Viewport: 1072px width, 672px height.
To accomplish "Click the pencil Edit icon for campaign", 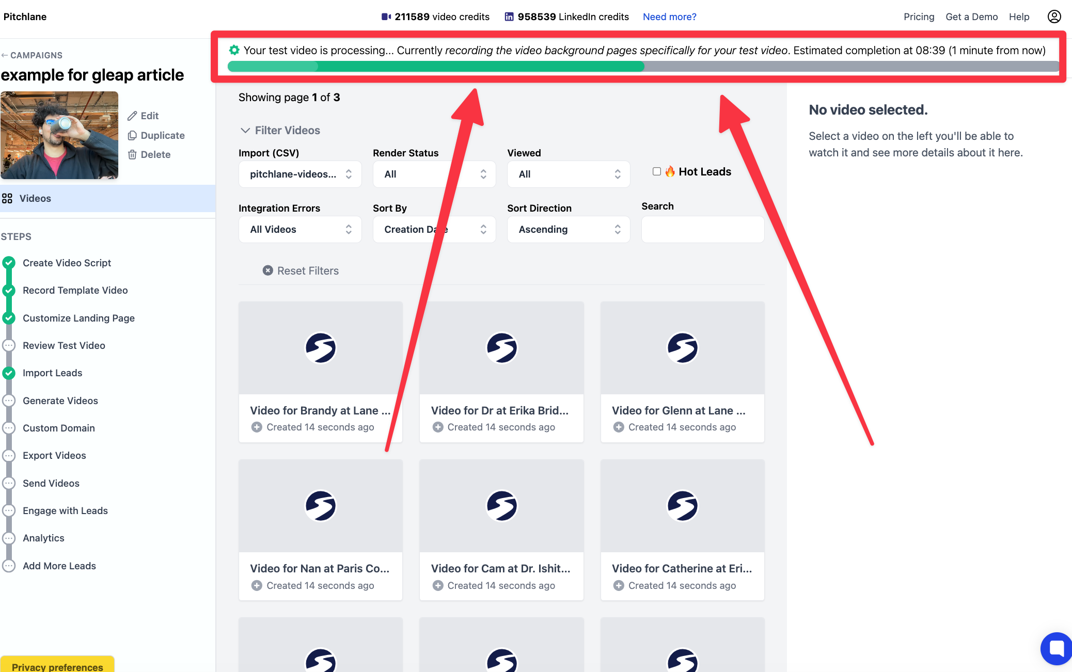I will click(x=132, y=116).
